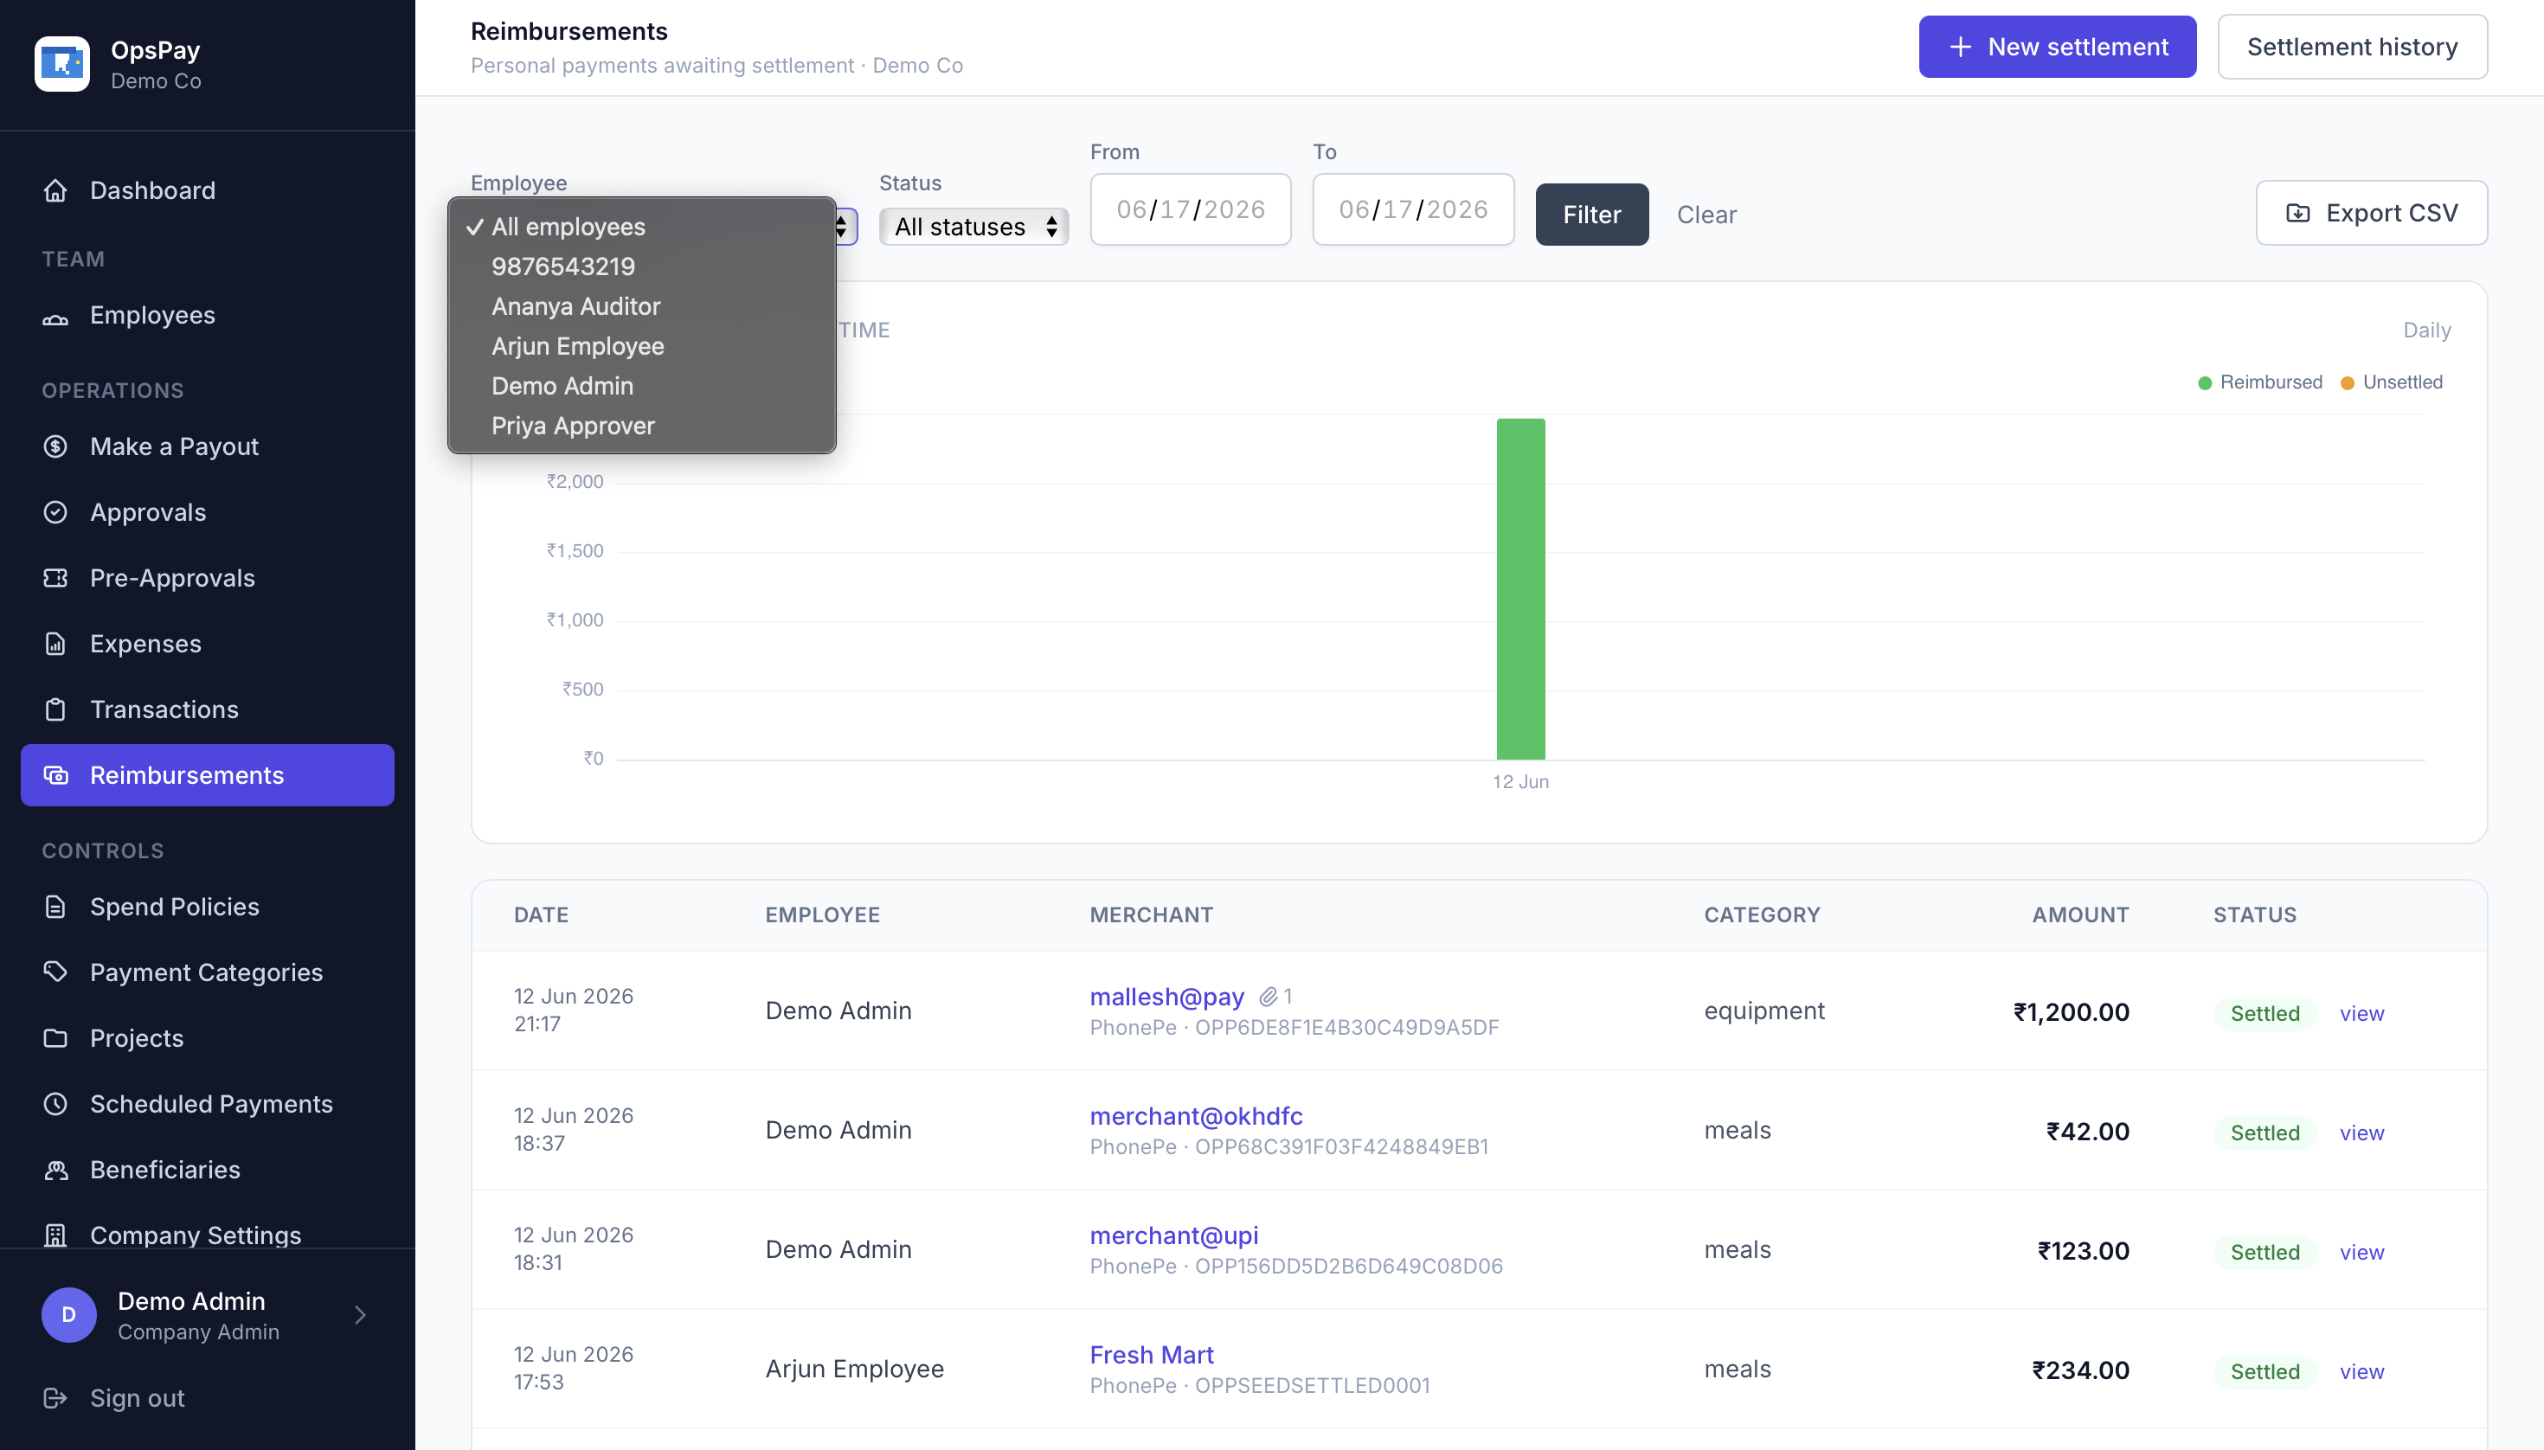The width and height of the screenshot is (2544, 1450).
Task: Open the Transactions page
Action: click(207, 710)
